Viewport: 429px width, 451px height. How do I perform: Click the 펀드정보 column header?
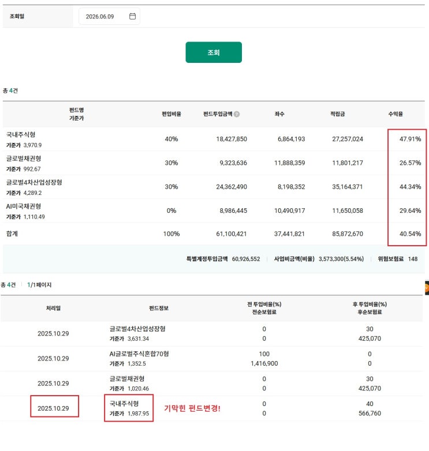[x=159, y=308]
